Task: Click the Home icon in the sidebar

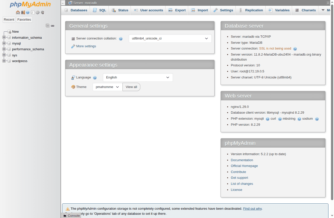Action: 18,12
